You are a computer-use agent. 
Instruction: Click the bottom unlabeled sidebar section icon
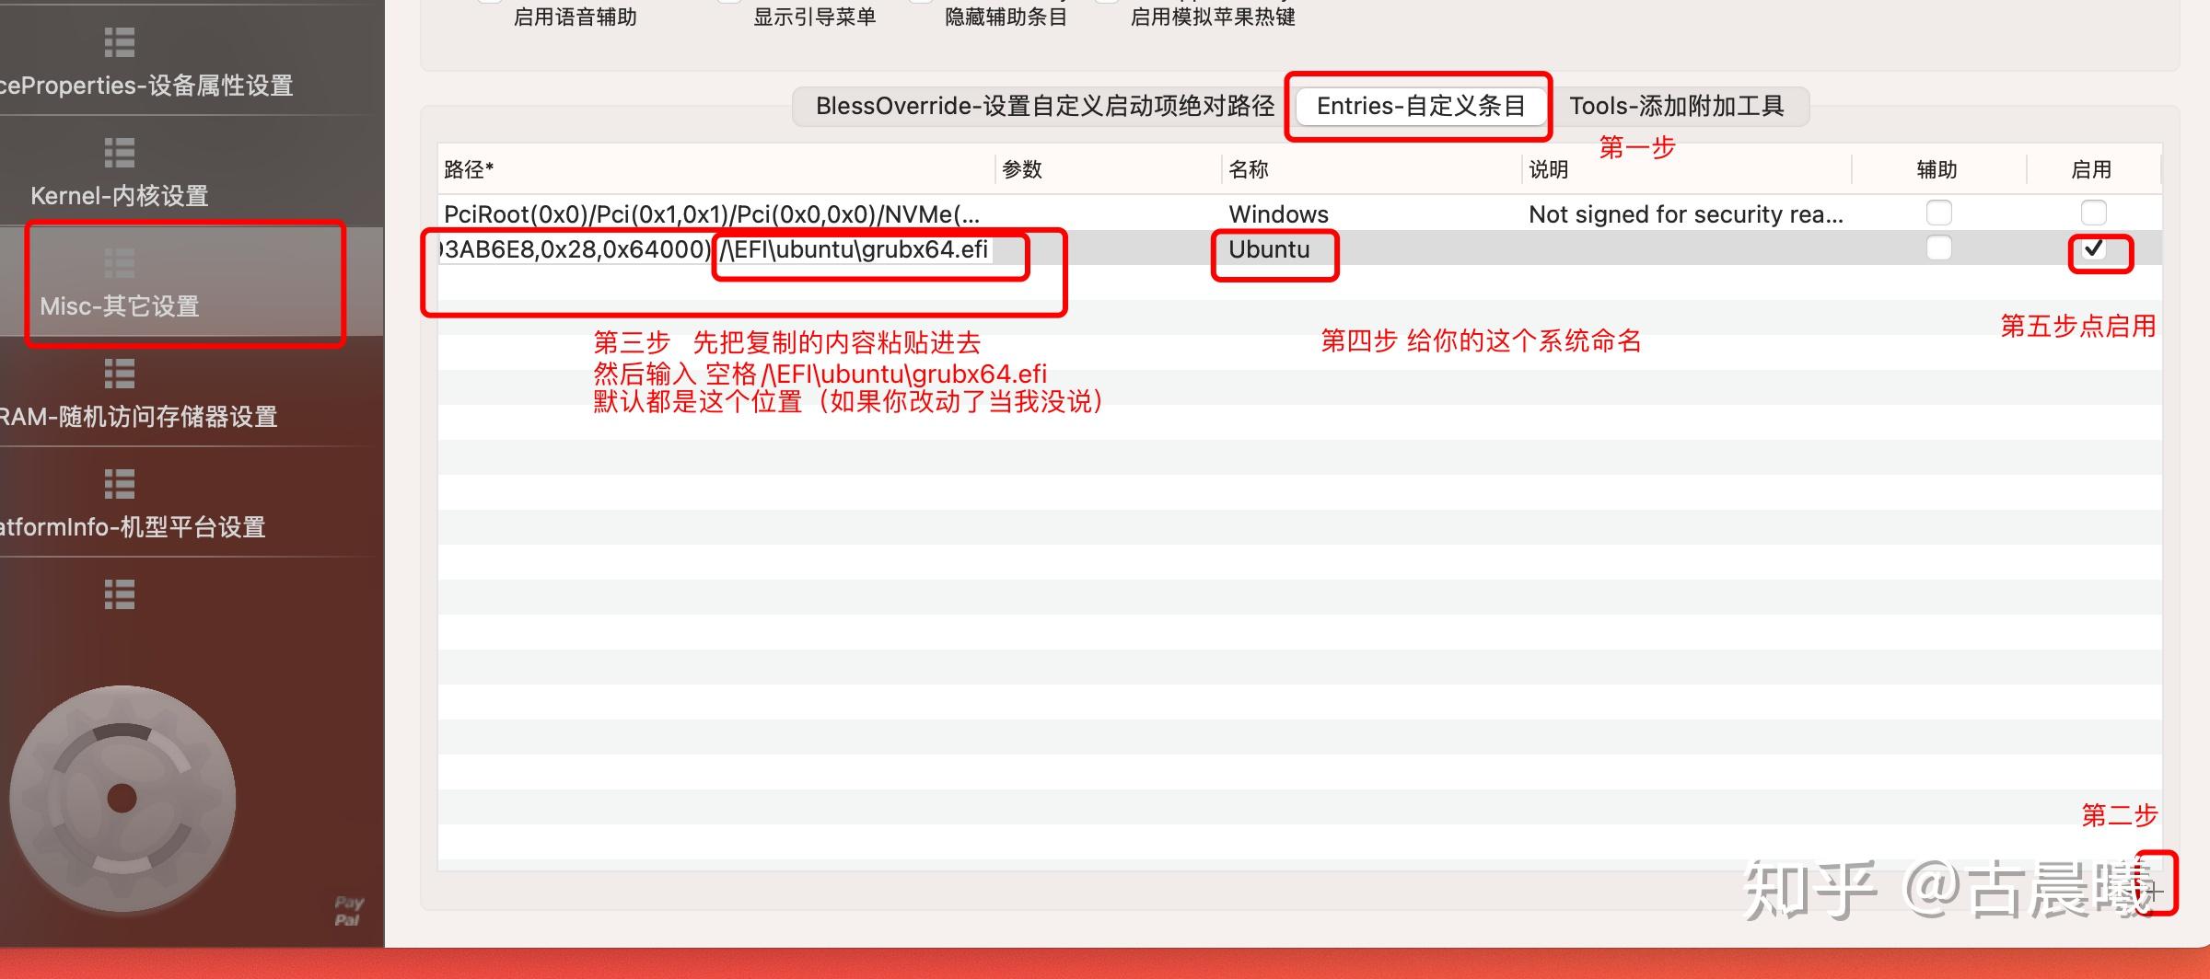[x=120, y=596]
